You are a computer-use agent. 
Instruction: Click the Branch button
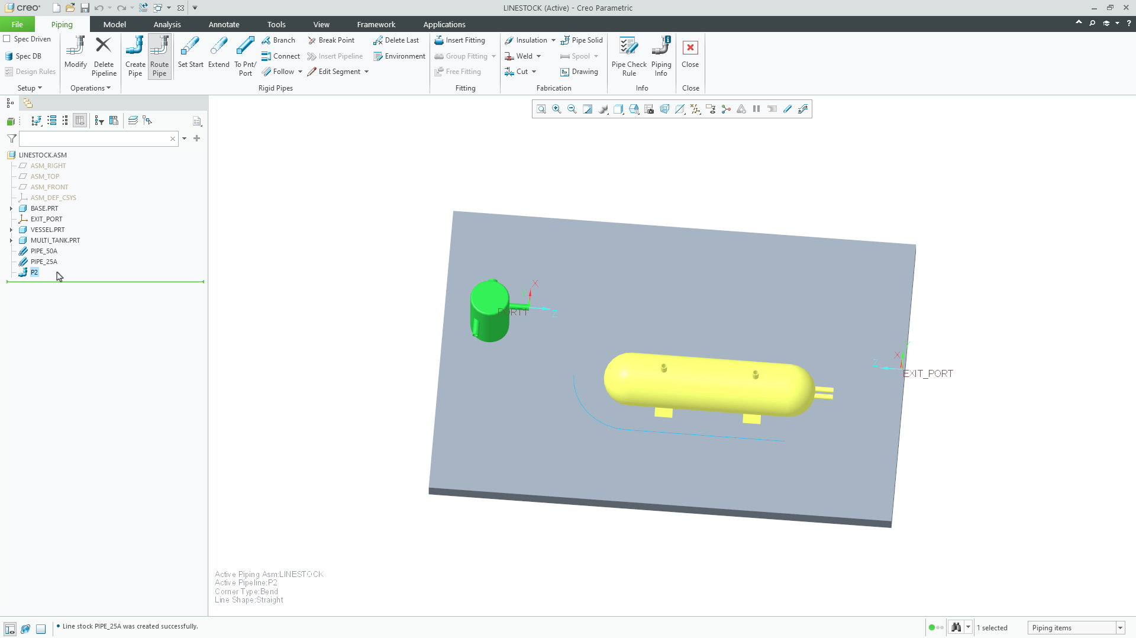278,40
